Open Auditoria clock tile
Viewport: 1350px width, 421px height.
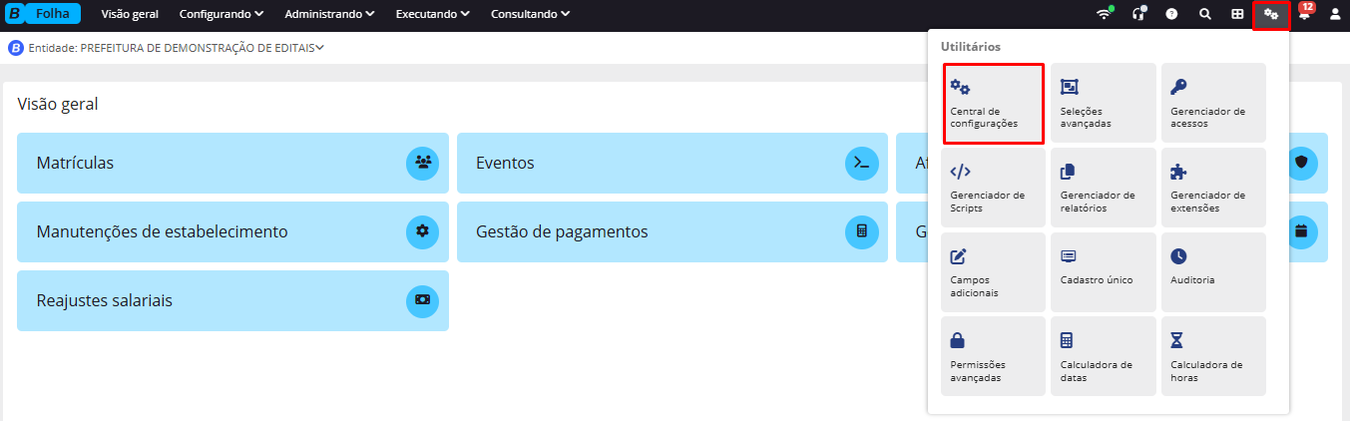tap(1213, 271)
